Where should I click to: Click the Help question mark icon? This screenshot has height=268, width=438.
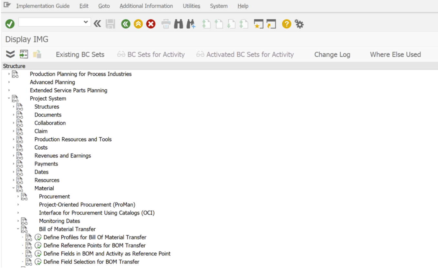pyautogui.click(x=287, y=23)
